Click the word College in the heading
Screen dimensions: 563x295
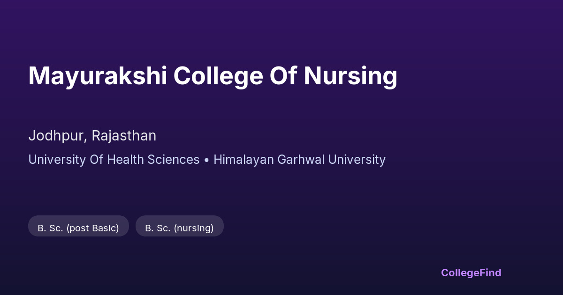pos(218,76)
